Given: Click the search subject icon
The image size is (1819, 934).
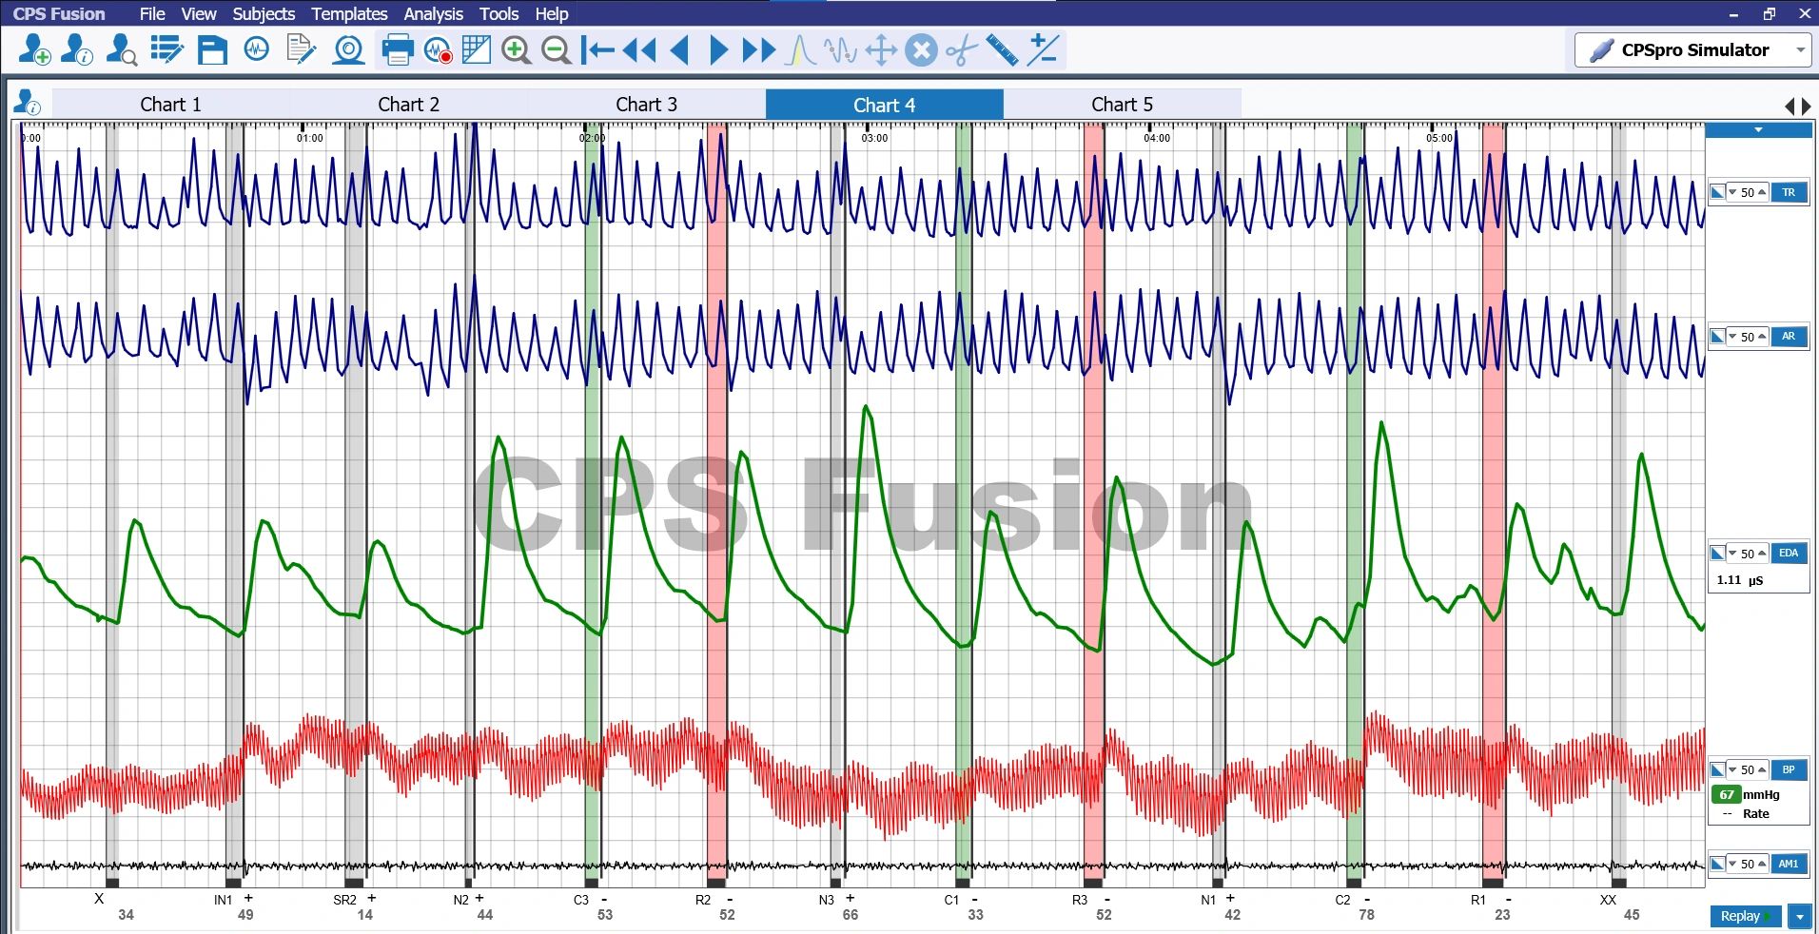Looking at the screenshot, I should point(121,50).
